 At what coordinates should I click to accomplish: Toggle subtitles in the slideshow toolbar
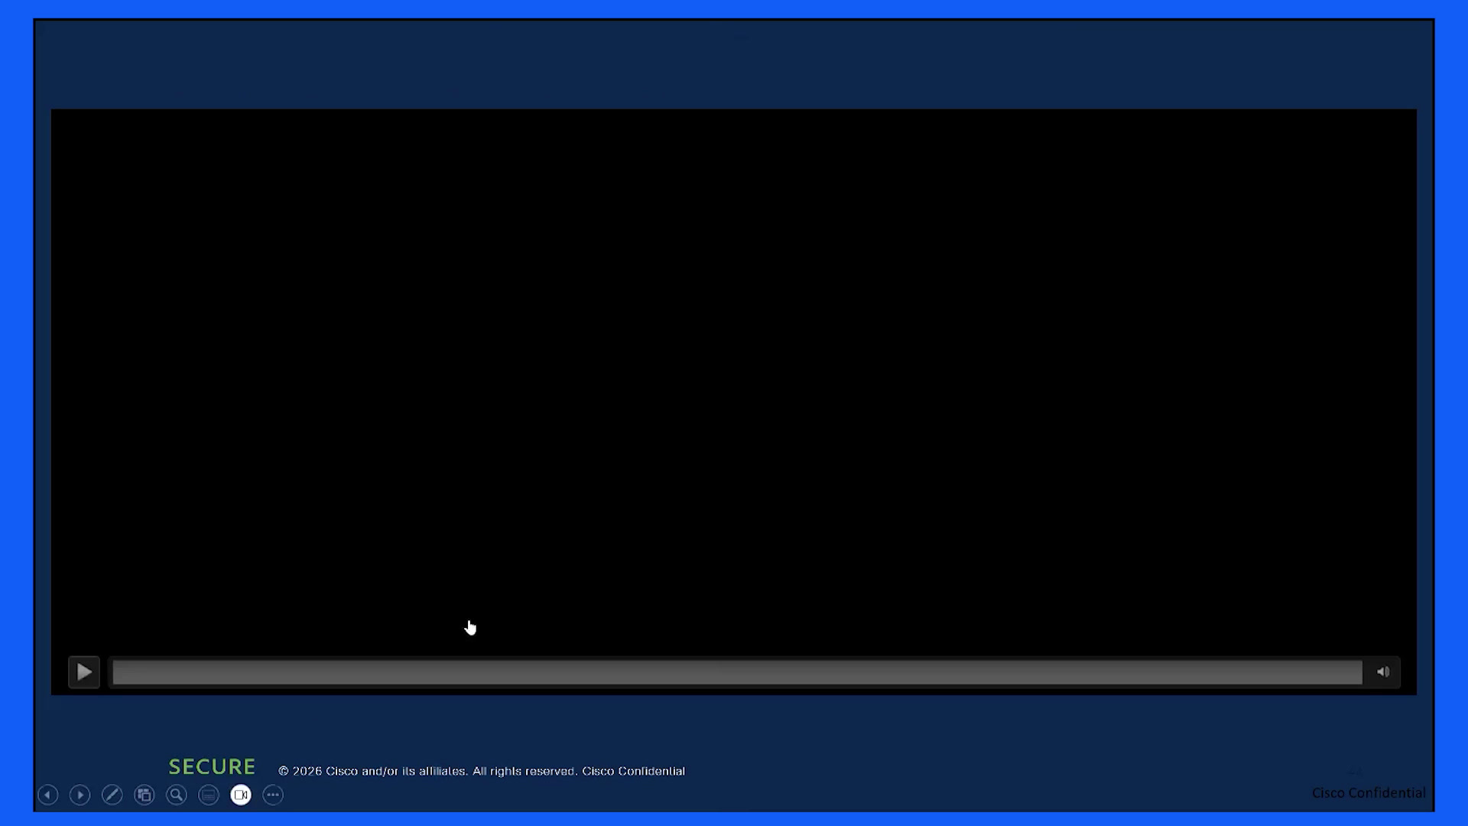coord(209,795)
